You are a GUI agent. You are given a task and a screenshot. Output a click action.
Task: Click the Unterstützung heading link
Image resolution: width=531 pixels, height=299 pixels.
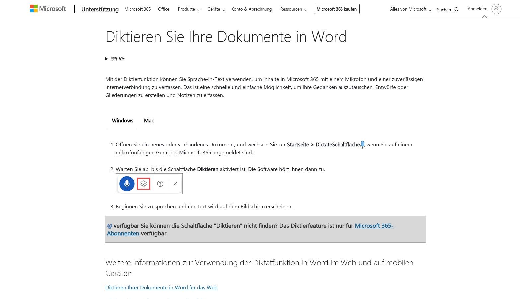(100, 9)
